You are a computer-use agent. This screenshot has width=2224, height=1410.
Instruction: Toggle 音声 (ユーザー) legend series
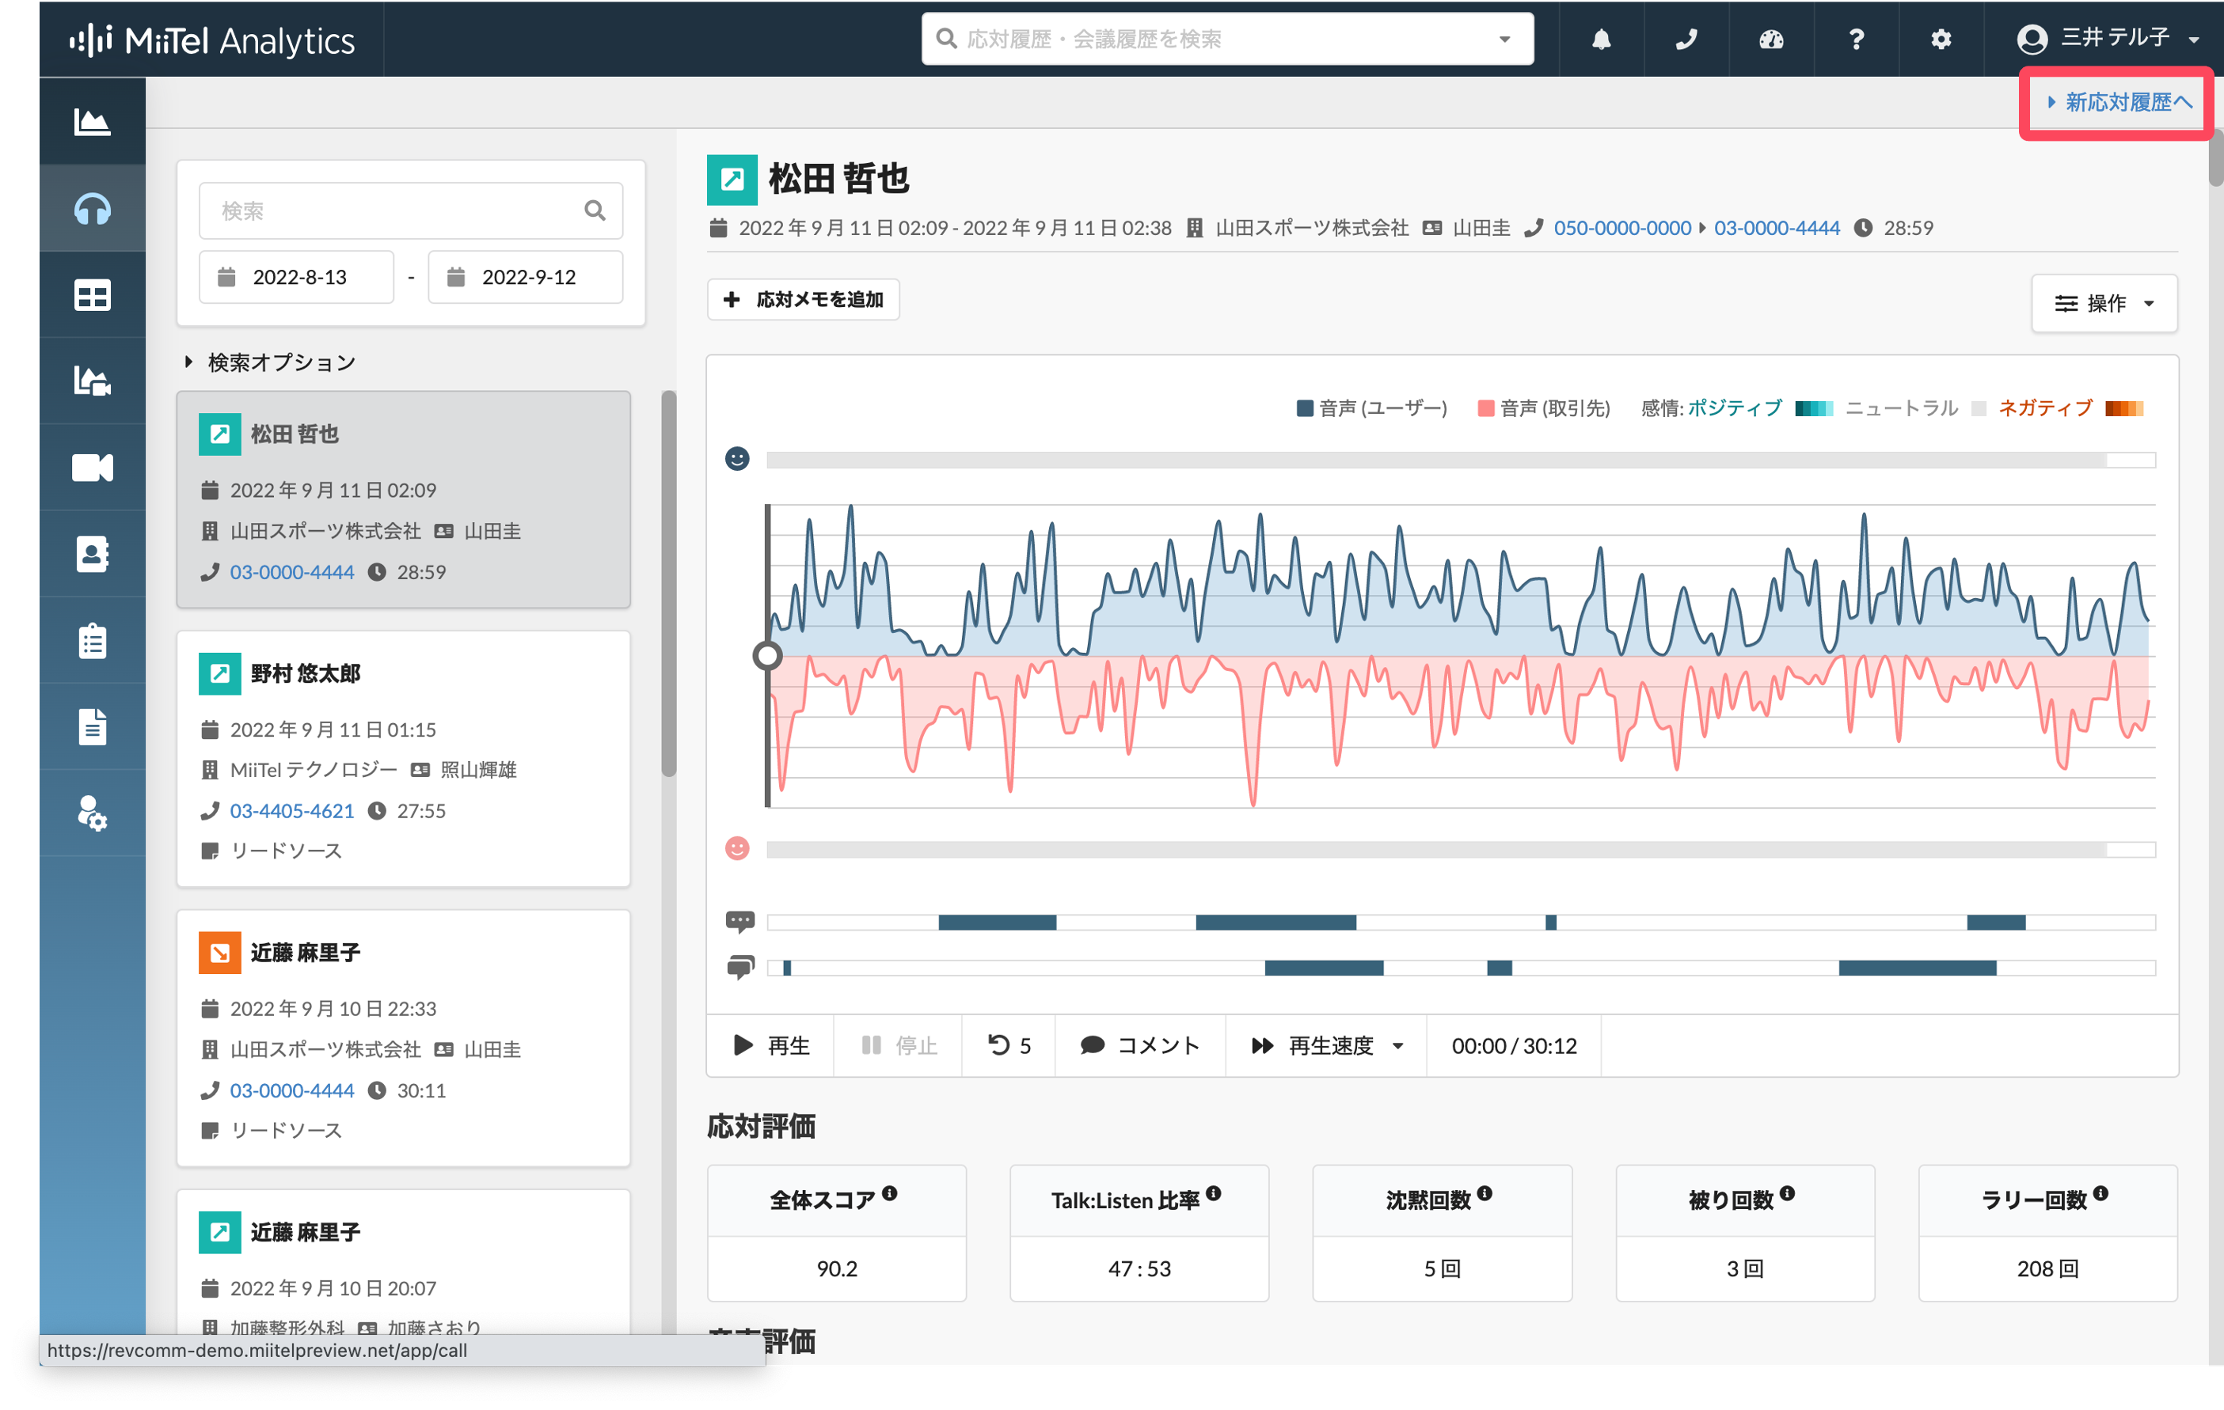(1371, 407)
